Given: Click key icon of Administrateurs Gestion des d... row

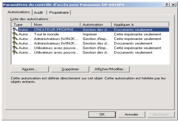Looking at the screenshot, I should (15, 43).
